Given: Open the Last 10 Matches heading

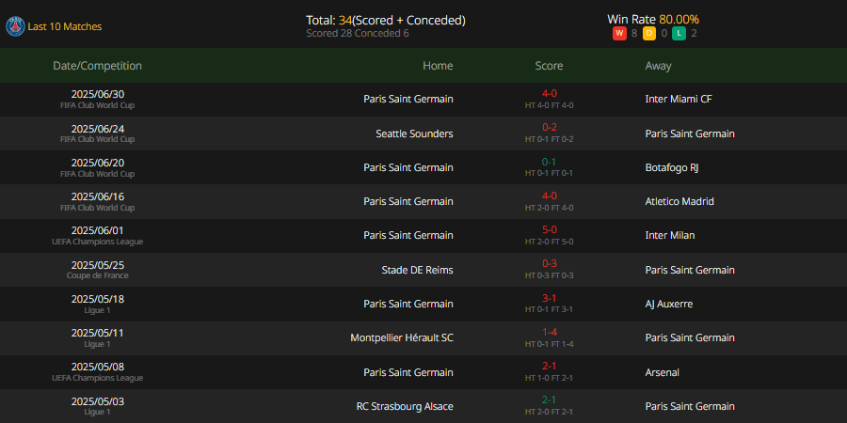Looking at the screenshot, I should pos(64,26).
